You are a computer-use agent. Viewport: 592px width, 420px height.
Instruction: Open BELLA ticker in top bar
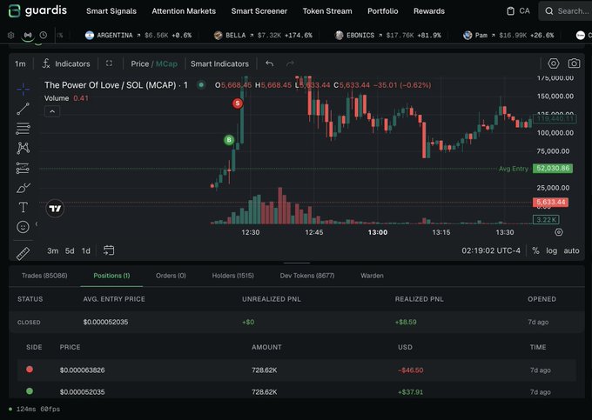tap(263, 36)
